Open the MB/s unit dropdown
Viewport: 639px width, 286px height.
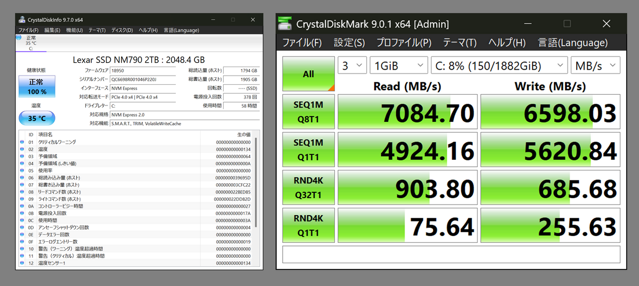[x=595, y=66]
